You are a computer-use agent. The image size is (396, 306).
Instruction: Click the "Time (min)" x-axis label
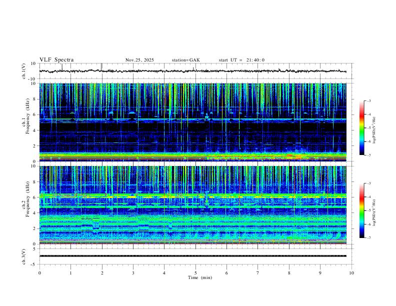coord(200,277)
